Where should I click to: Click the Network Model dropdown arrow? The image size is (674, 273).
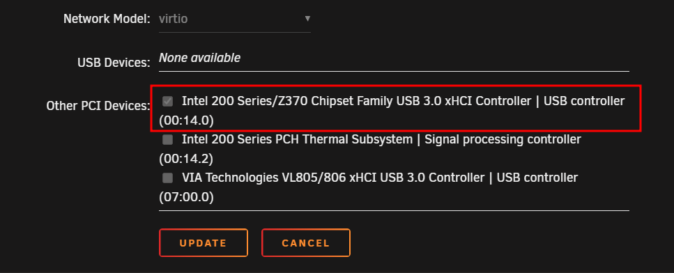(x=307, y=19)
